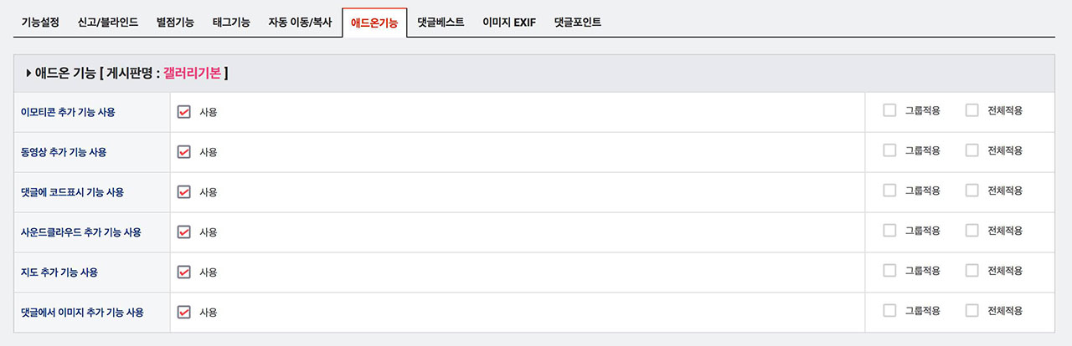The image size is (1072, 346).
Task: Click the triangle beside 애드온 기능 header
Action: pyautogui.click(x=29, y=74)
